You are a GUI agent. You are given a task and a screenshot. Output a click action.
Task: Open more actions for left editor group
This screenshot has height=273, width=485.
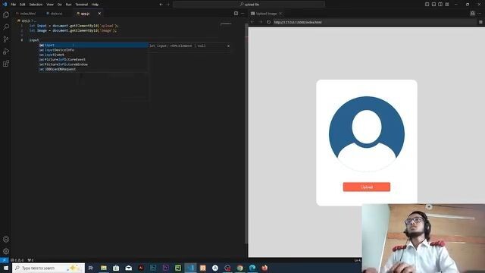coord(242,14)
